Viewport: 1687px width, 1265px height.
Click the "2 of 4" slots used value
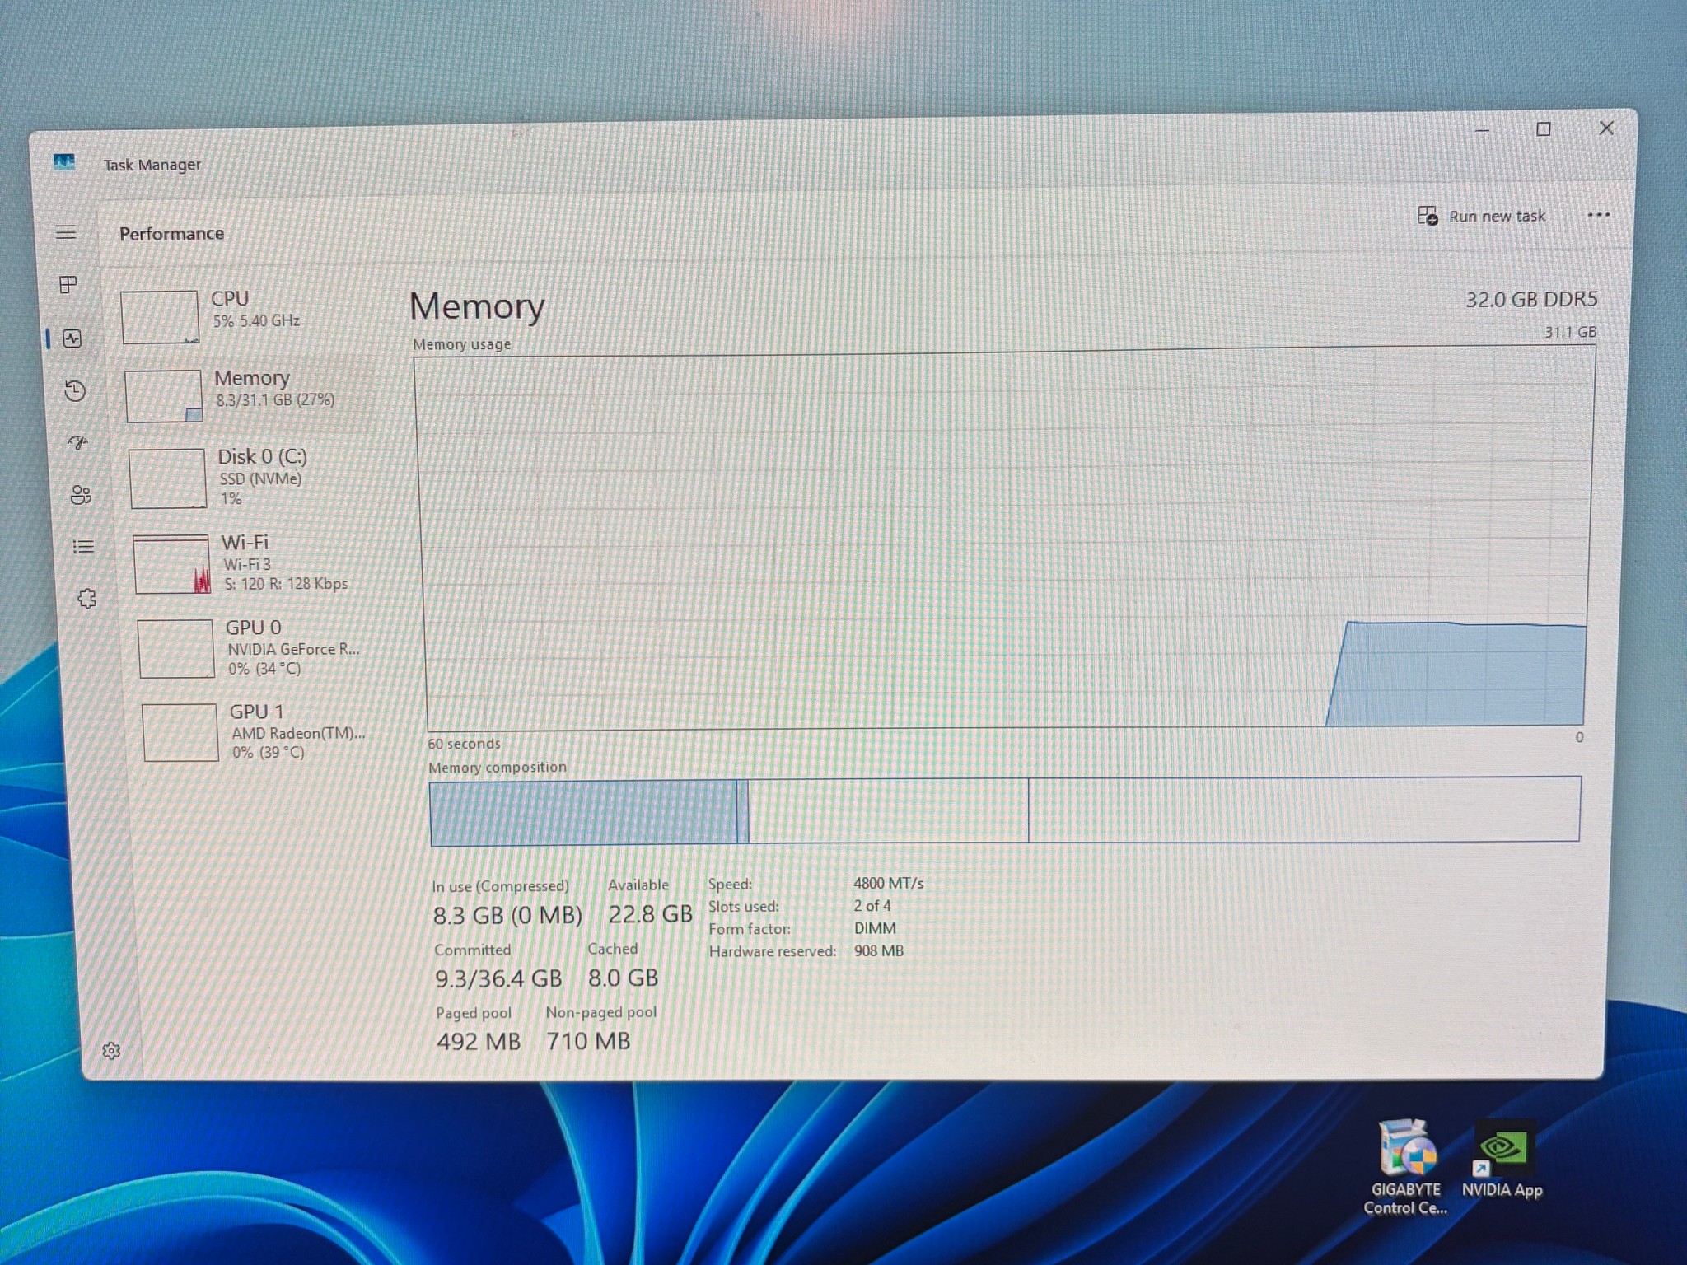point(872,906)
